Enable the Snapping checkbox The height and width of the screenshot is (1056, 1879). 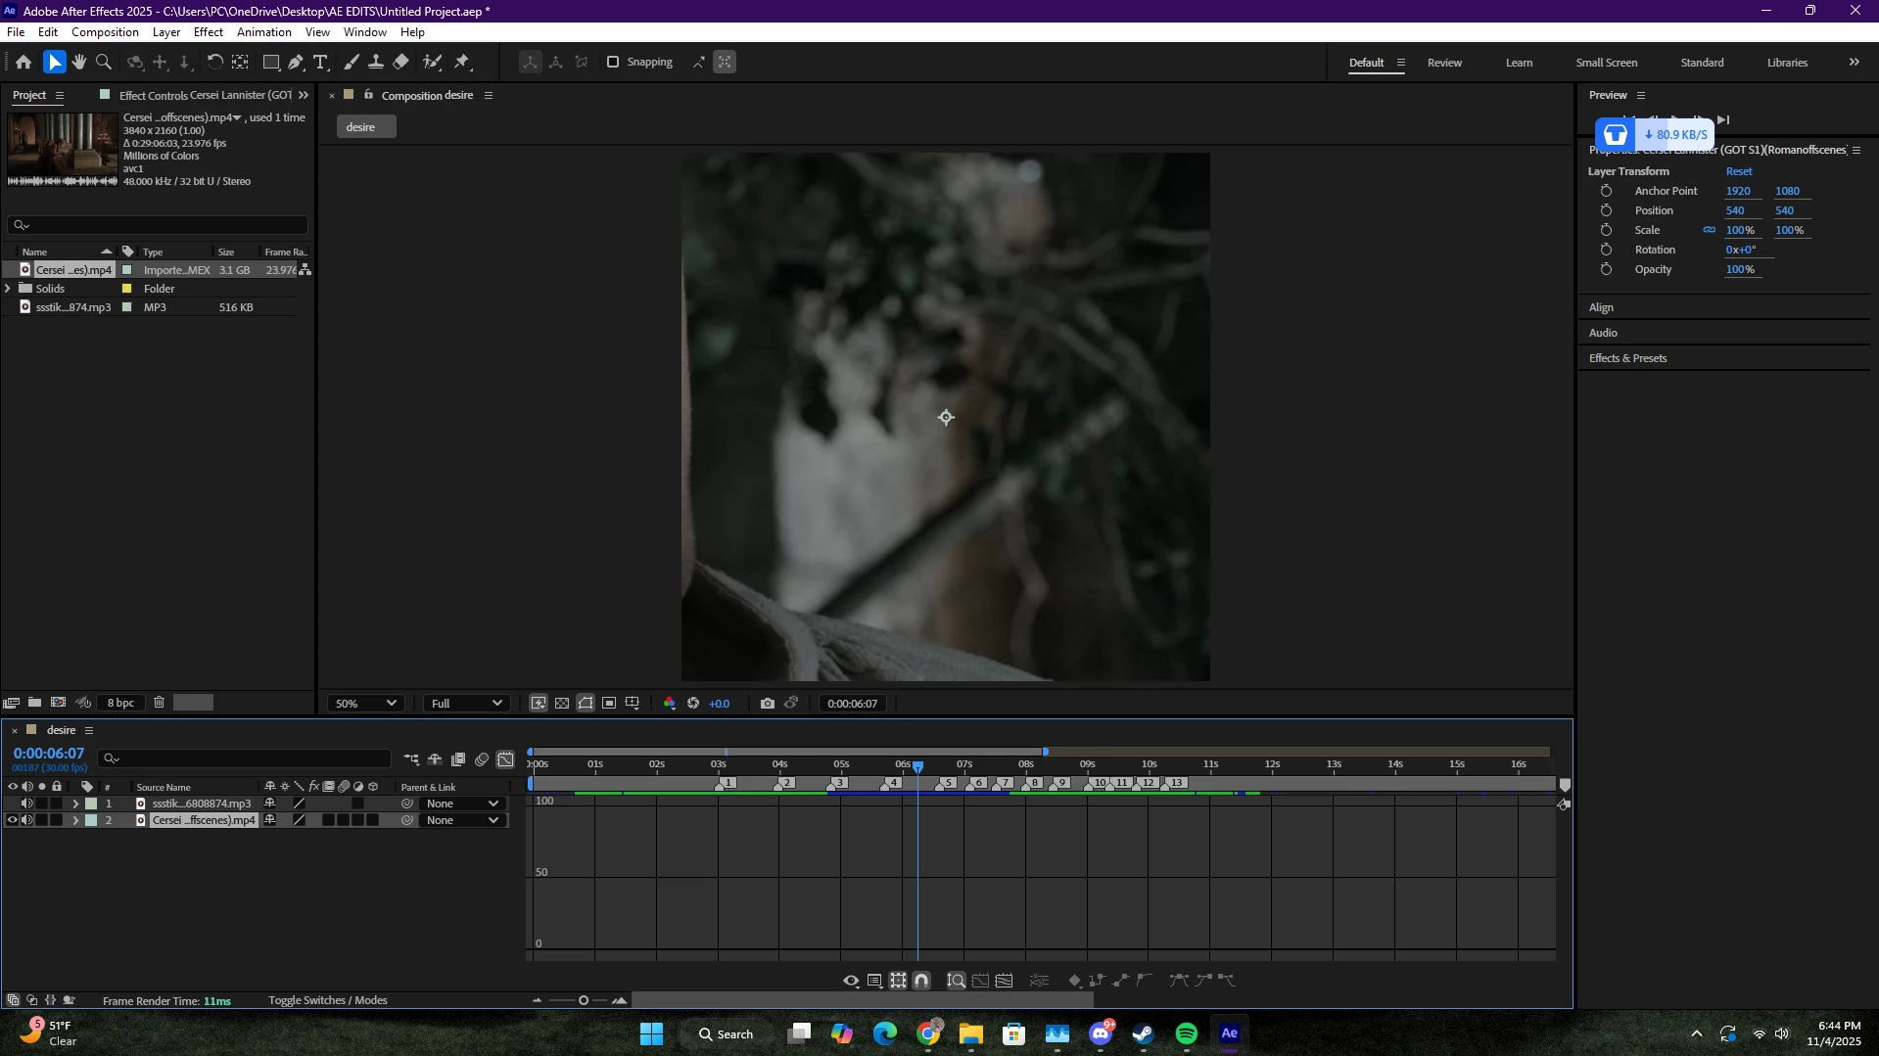click(x=613, y=62)
